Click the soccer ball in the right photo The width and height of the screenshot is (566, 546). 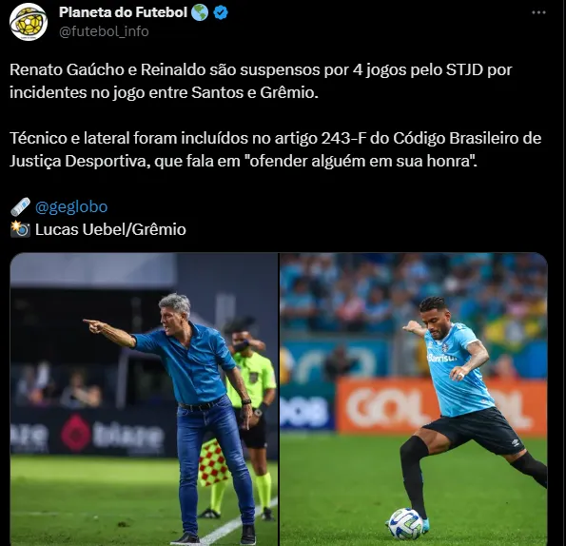406,523
